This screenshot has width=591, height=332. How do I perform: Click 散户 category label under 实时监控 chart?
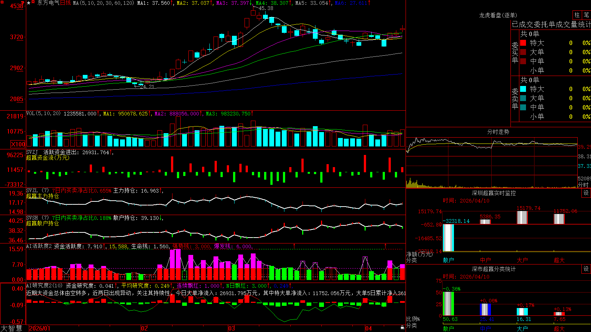[x=448, y=260]
